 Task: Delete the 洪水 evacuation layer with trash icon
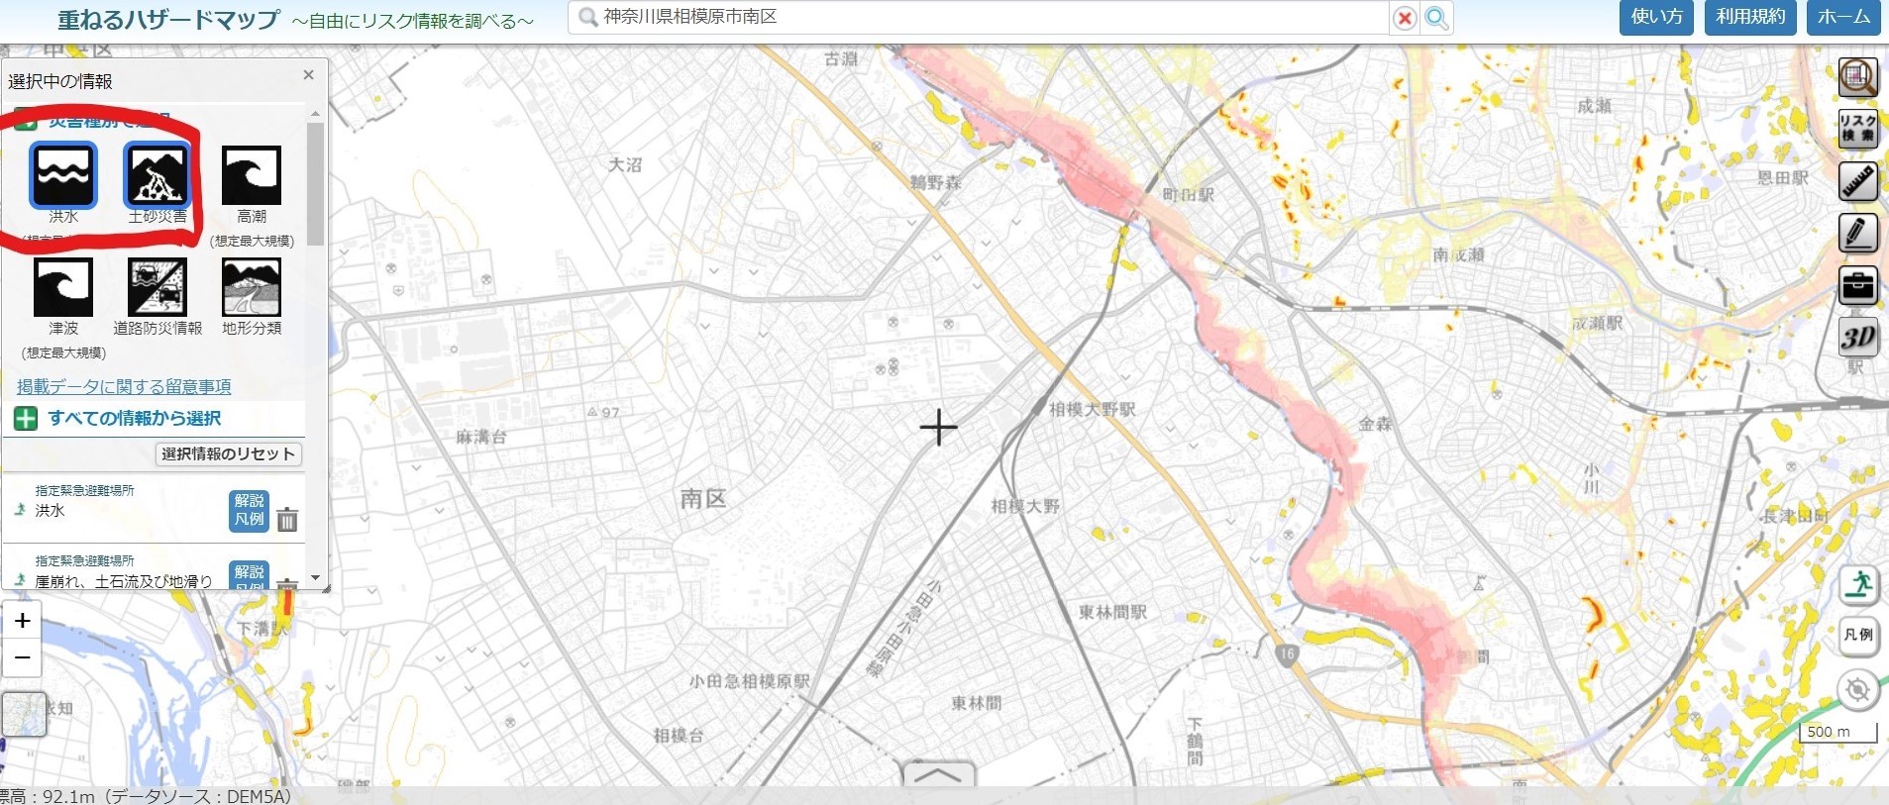(287, 519)
